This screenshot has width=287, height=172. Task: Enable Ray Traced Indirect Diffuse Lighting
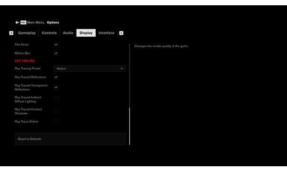[56, 99]
